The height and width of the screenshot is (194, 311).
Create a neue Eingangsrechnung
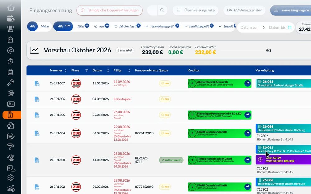coord(290,10)
